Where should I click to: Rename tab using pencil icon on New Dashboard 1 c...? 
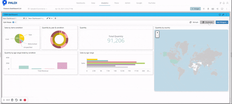pyautogui.click(x=47, y=18)
